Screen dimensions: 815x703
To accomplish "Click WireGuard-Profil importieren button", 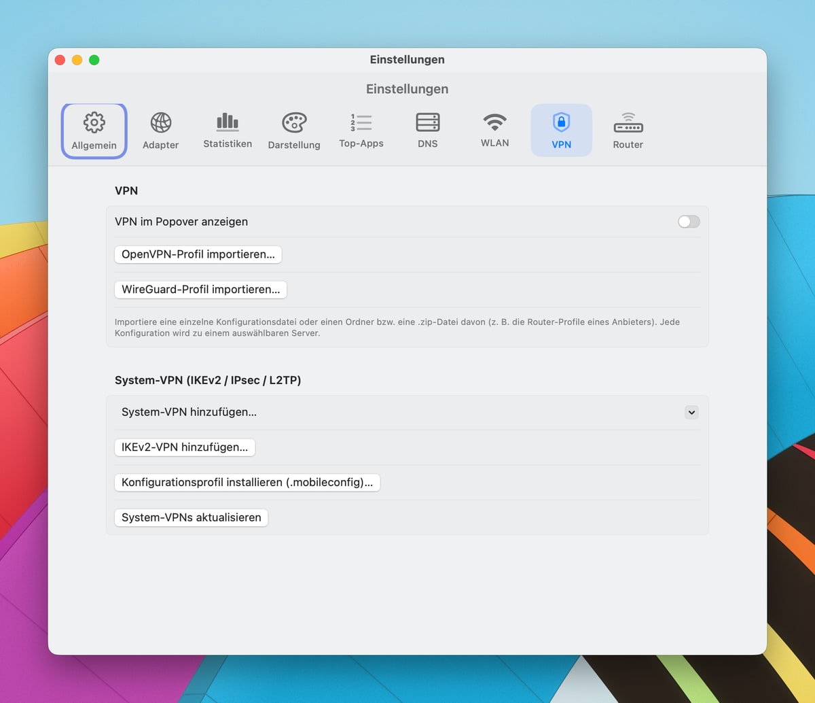I will (x=200, y=290).
